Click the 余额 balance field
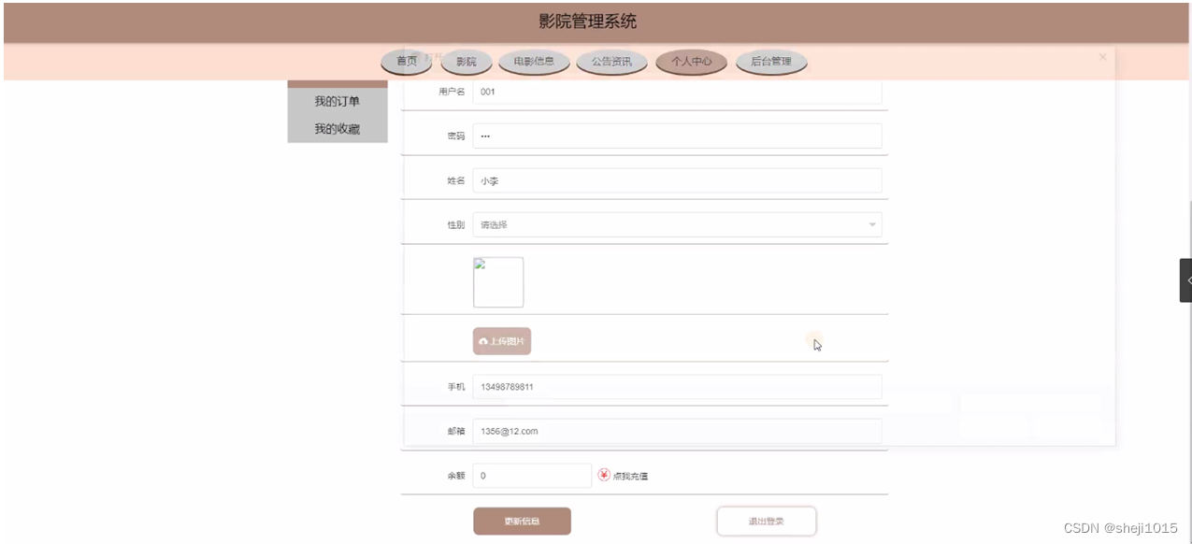1192x544 pixels. [x=532, y=476]
